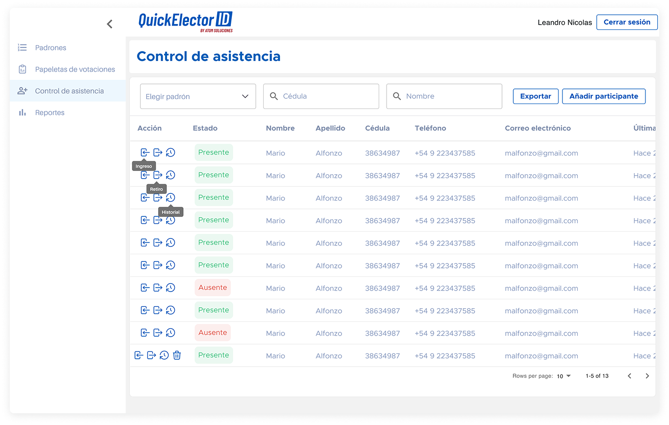Open Papeletas de votaciones in sidebar
Viewport: 669px width, 425px height.
[x=75, y=69]
